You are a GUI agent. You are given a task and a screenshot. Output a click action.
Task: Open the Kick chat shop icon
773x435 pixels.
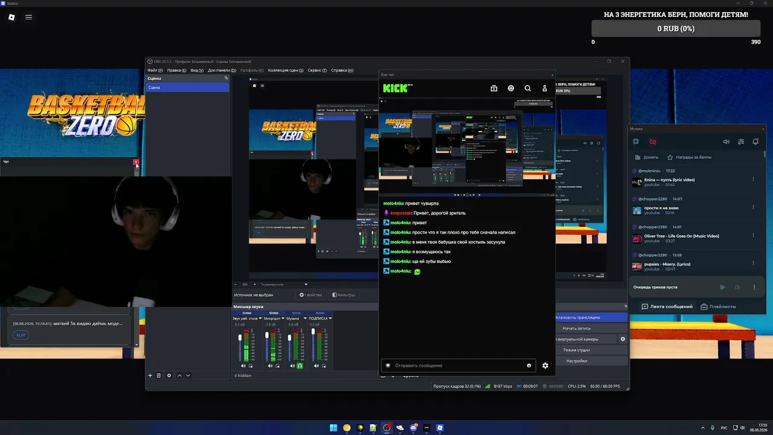pyautogui.click(x=494, y=88)
